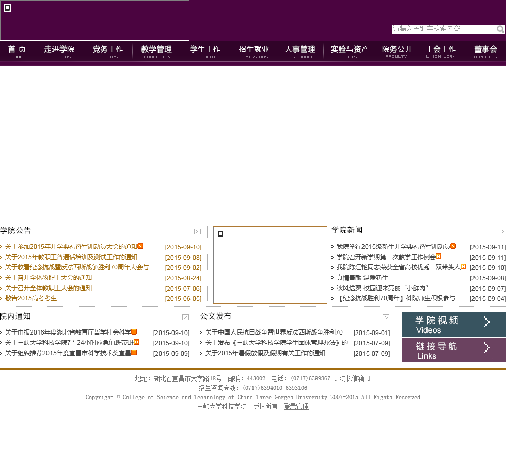Open the 党务工作 AFFAIRS menu

coord(108,52)
